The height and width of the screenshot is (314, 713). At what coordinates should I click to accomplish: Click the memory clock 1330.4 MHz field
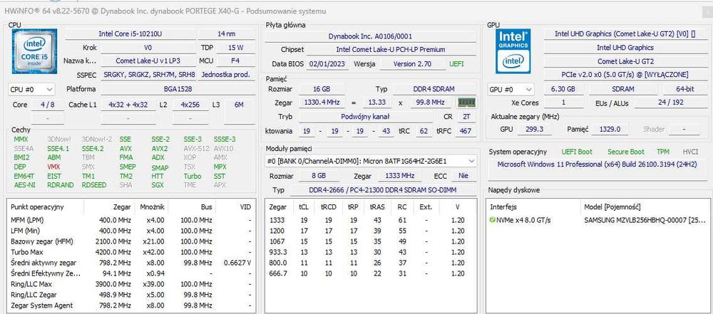323,103
